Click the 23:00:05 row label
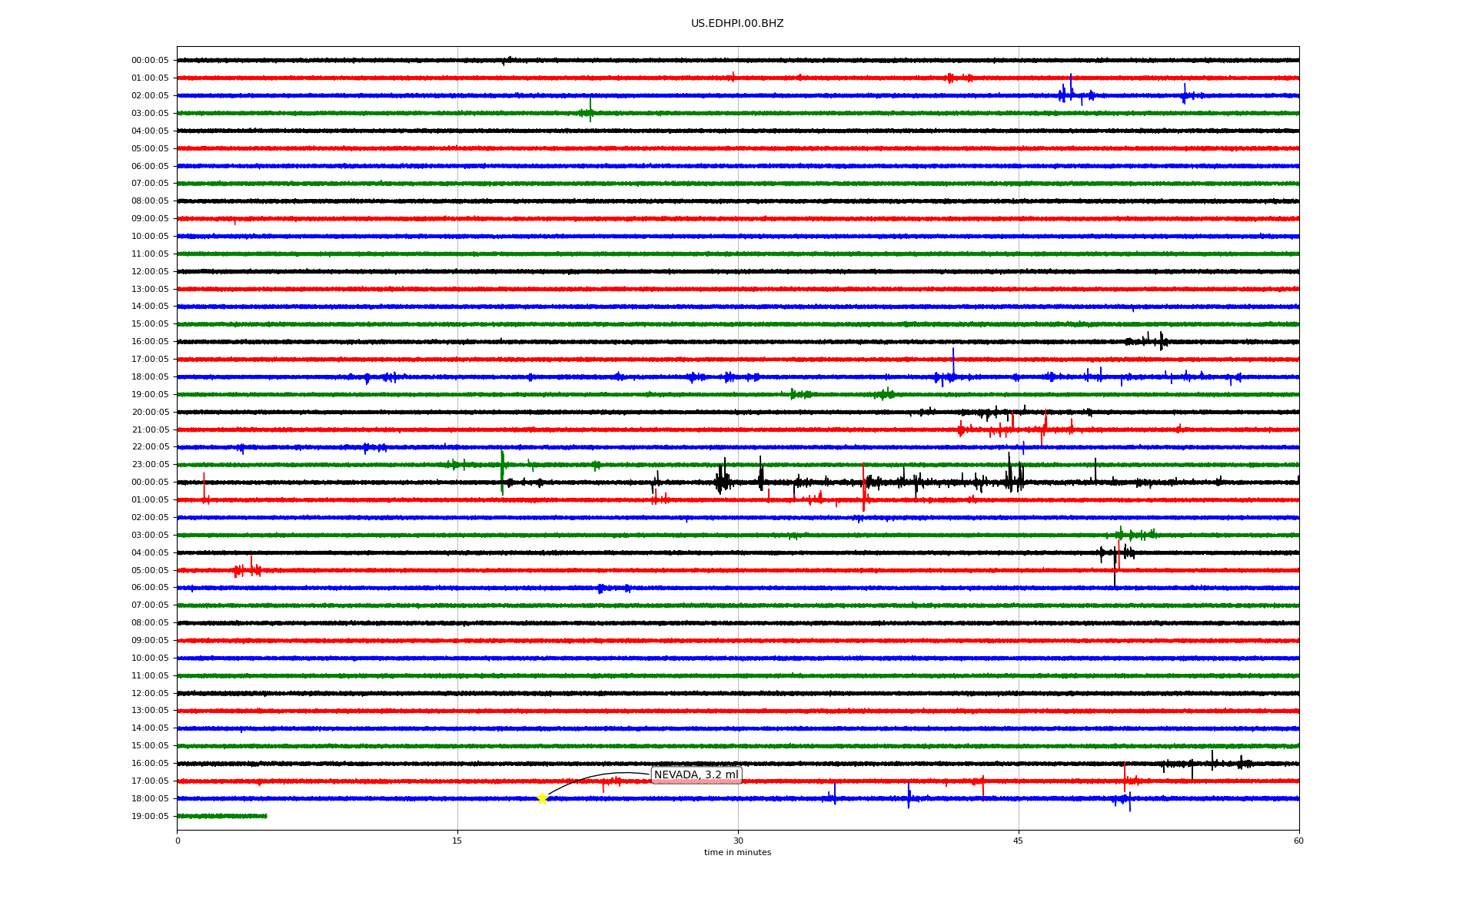Screen dimensions: 1476x922 (150, 465)
